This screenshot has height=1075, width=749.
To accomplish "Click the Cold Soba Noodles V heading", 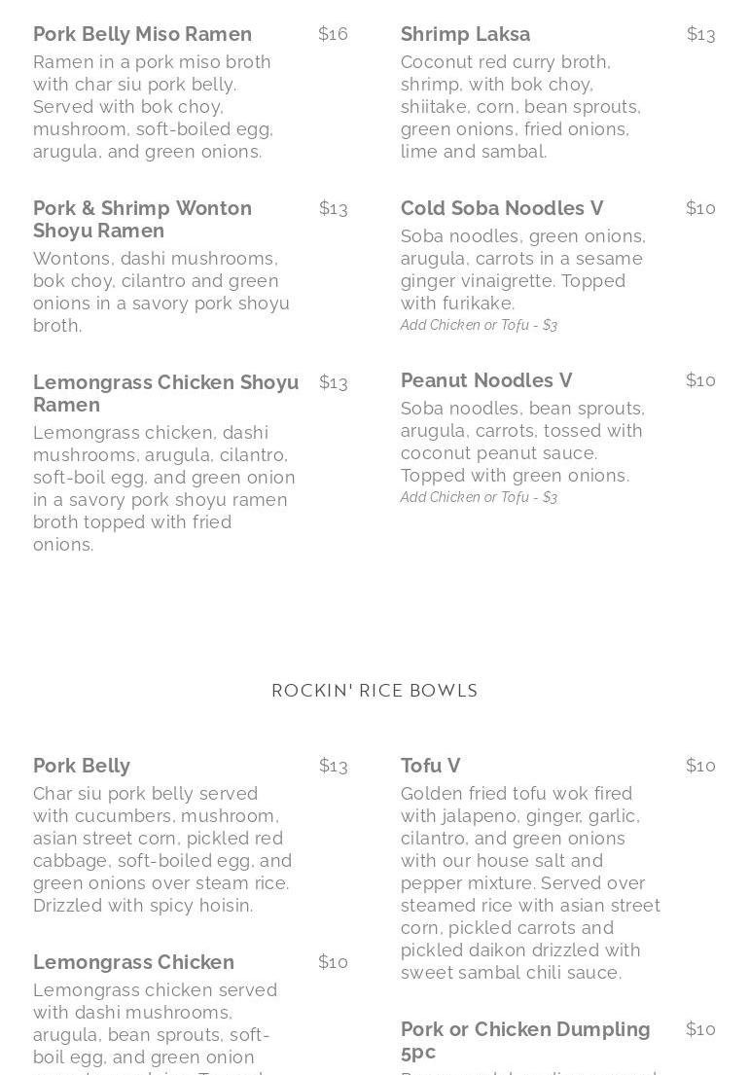I will click(x=502, y=209).
